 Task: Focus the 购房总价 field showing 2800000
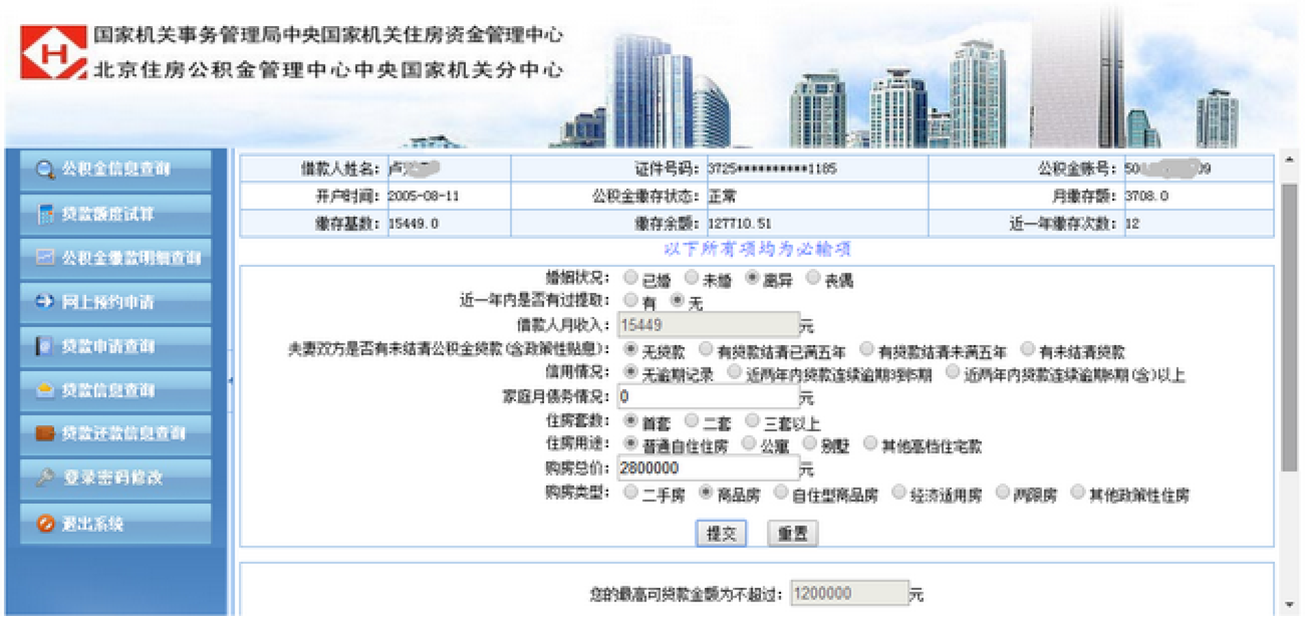click(x=709, y=468)
